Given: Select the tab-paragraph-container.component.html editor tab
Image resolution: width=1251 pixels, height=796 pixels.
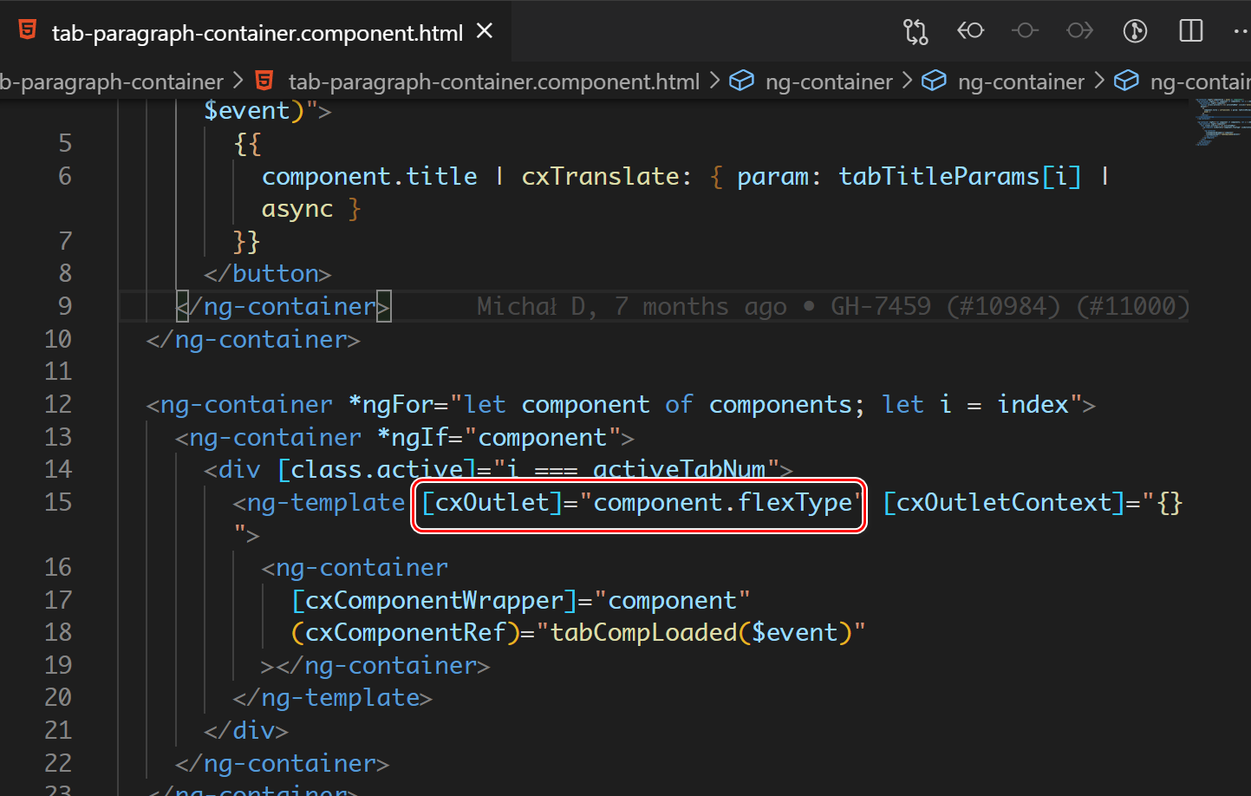Looking at the screenshot, I should coord(256,31).
